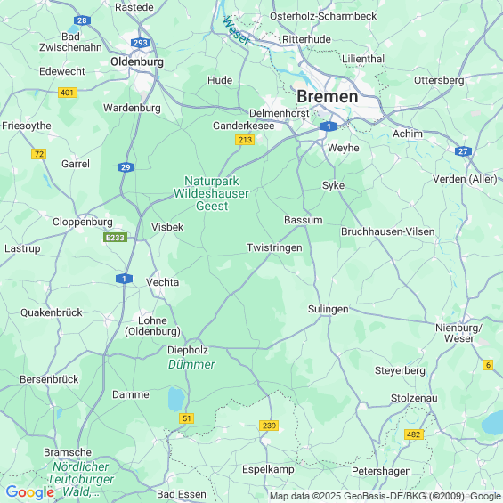Click the yellow 482 road shield
The width and height of the screenshot is (503, 503).
[413, 434]
